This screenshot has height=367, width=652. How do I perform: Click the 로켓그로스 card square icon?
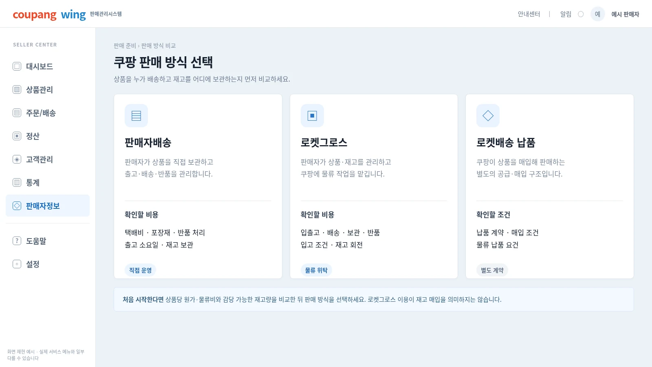312,115
